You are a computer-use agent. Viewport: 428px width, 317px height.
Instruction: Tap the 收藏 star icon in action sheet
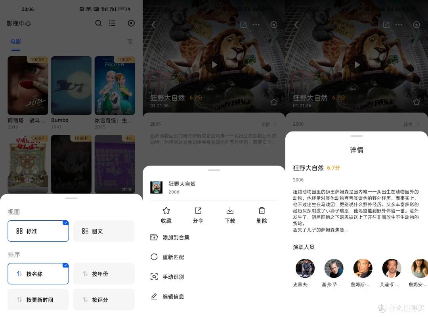tap(166, 211)
